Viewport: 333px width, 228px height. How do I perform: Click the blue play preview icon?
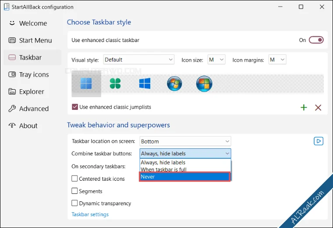(319, 141)
